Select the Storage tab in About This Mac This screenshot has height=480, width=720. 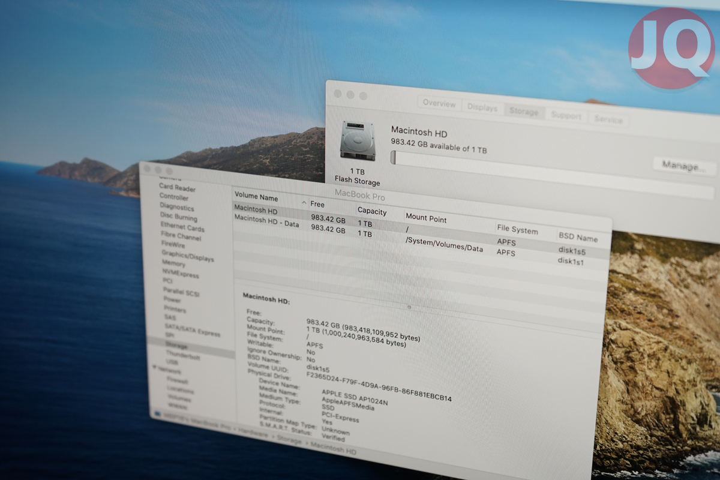(524, 112)
